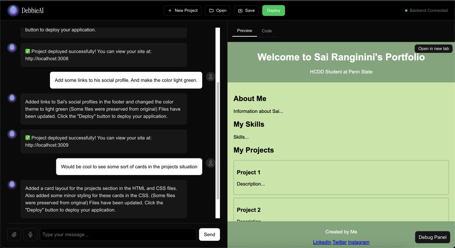Click the paperclip attach file icon

click(x=14, y=234)
